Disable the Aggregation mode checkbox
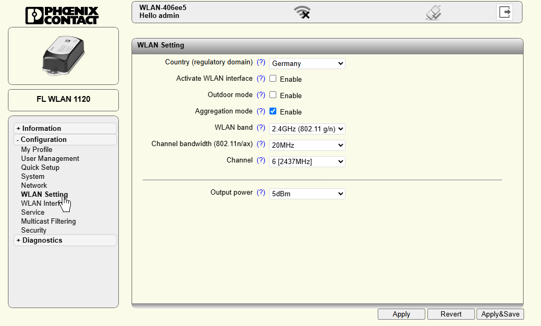This screenshot has width=541, height=326. [273, 111]
